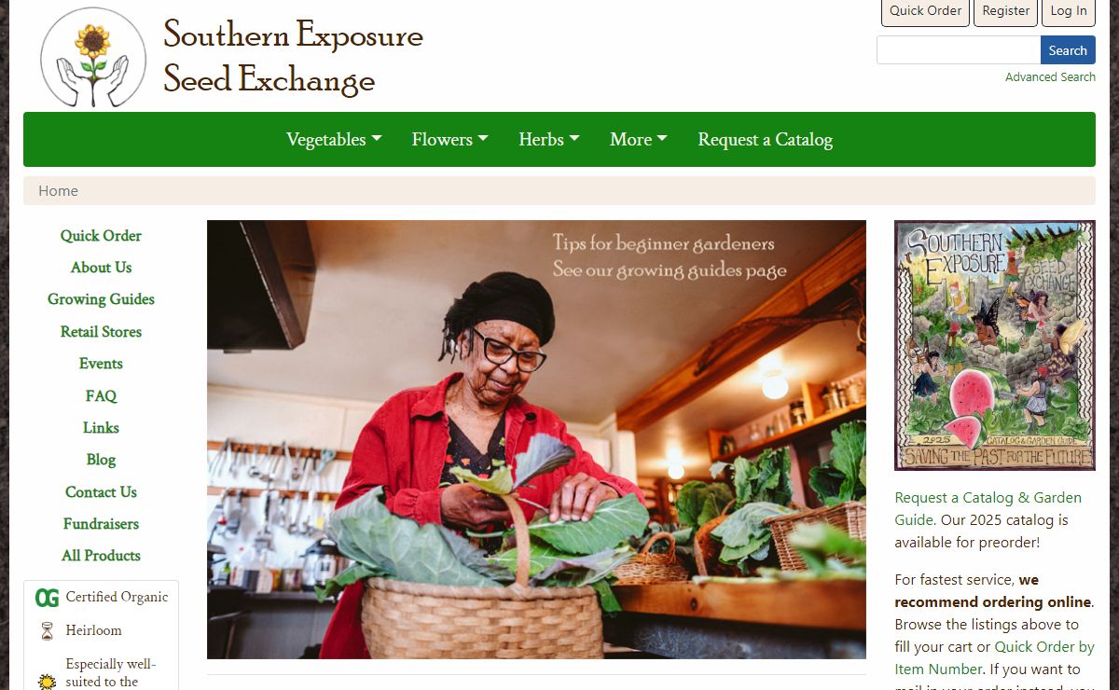This screenshot has height=690, width=1119.
Task: Follow the Advanced Search link
Action: point(1050,77)
